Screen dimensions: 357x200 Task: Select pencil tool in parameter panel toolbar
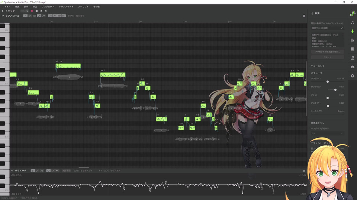[37, 171]
